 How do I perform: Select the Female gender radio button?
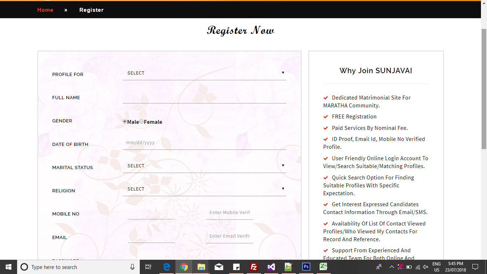(x=142, y=122)
